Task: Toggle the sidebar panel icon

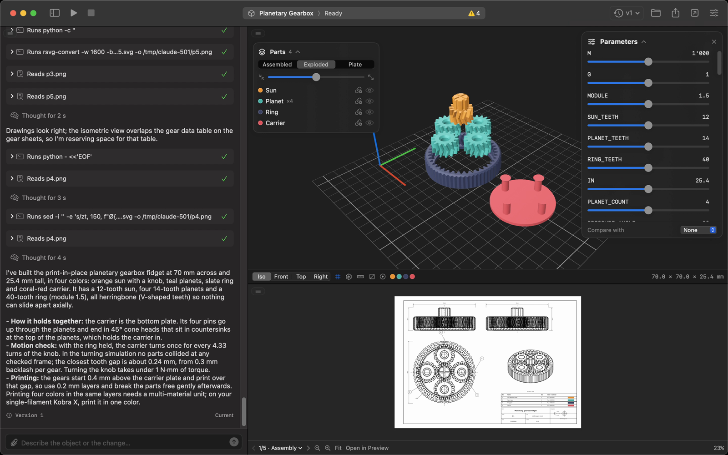Action: coord(55,13)
